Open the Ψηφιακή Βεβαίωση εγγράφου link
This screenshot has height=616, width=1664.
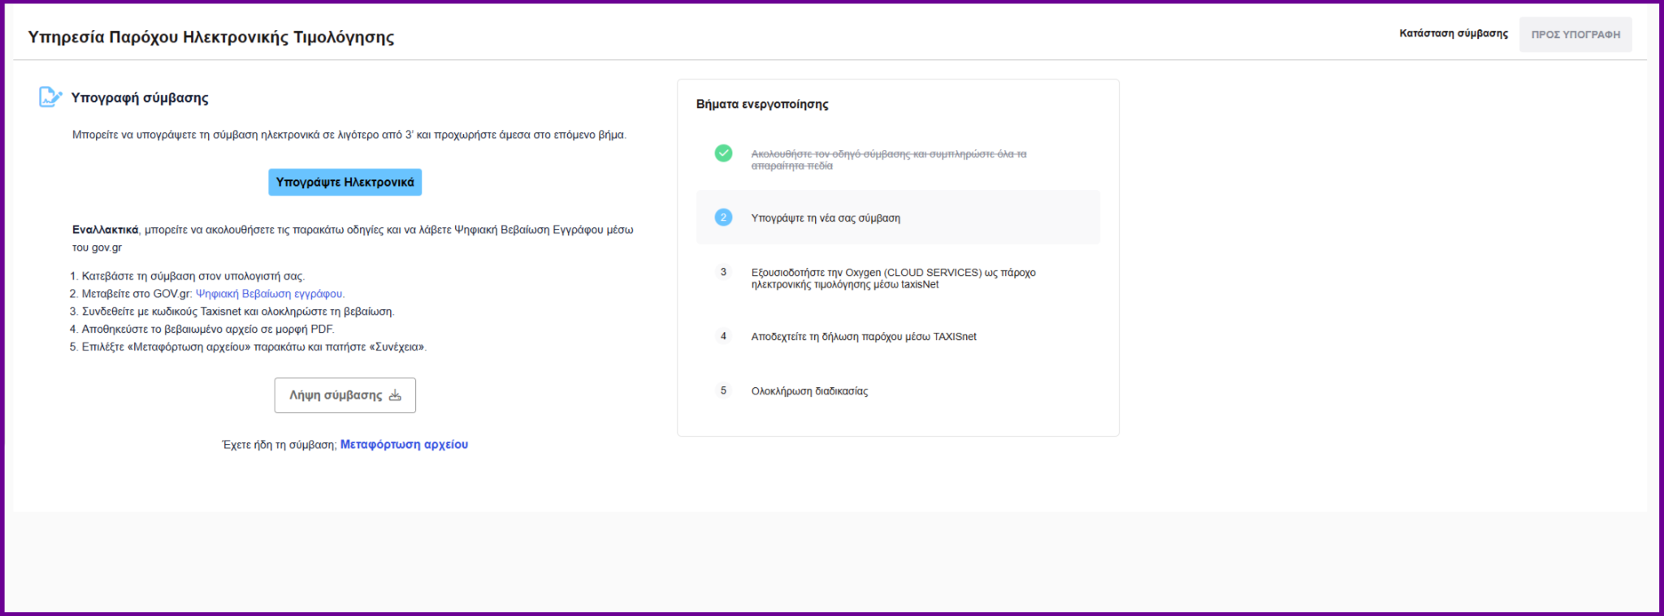tap(270, 294)
